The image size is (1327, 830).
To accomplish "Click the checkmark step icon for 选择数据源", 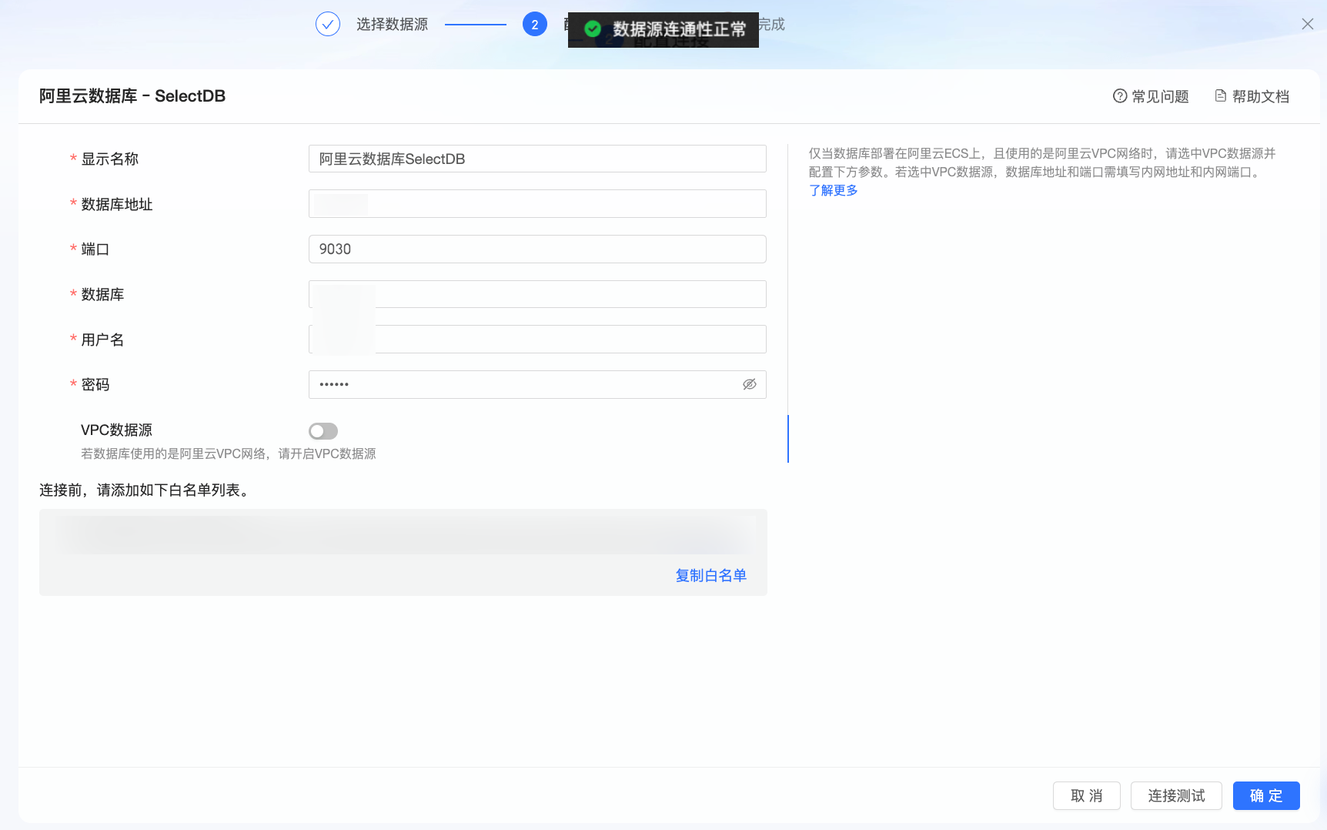I will 328,24.
